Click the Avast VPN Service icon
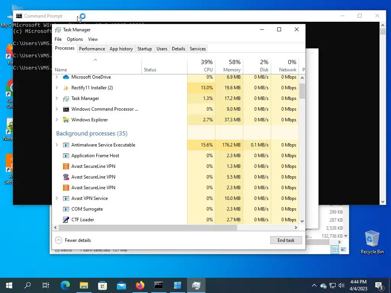 66,198
